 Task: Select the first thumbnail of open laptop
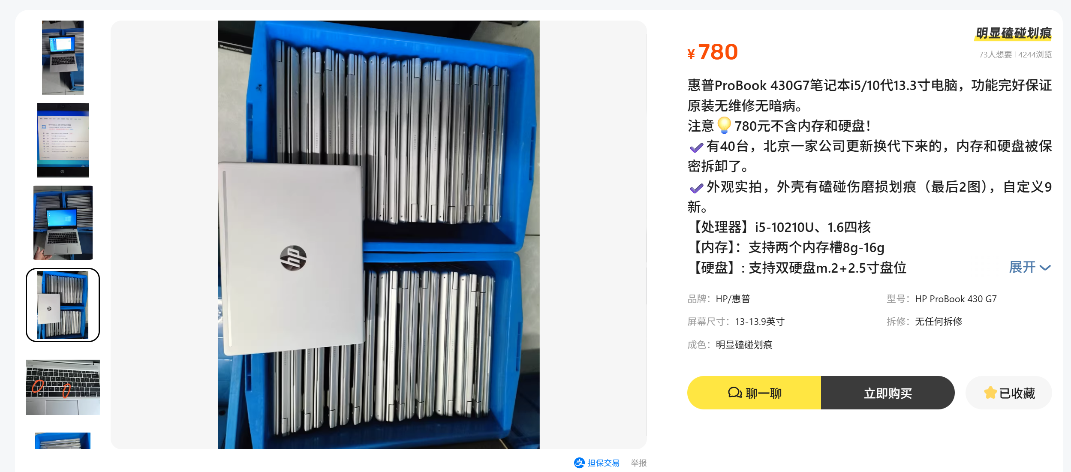pos(63,58)
